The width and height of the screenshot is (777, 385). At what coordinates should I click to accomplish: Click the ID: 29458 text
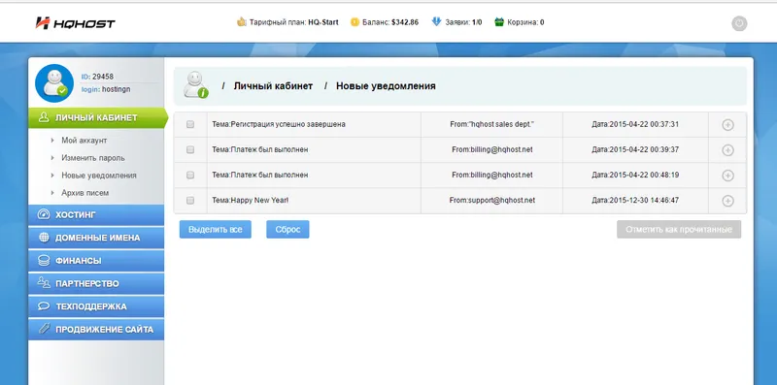[97, 77]
